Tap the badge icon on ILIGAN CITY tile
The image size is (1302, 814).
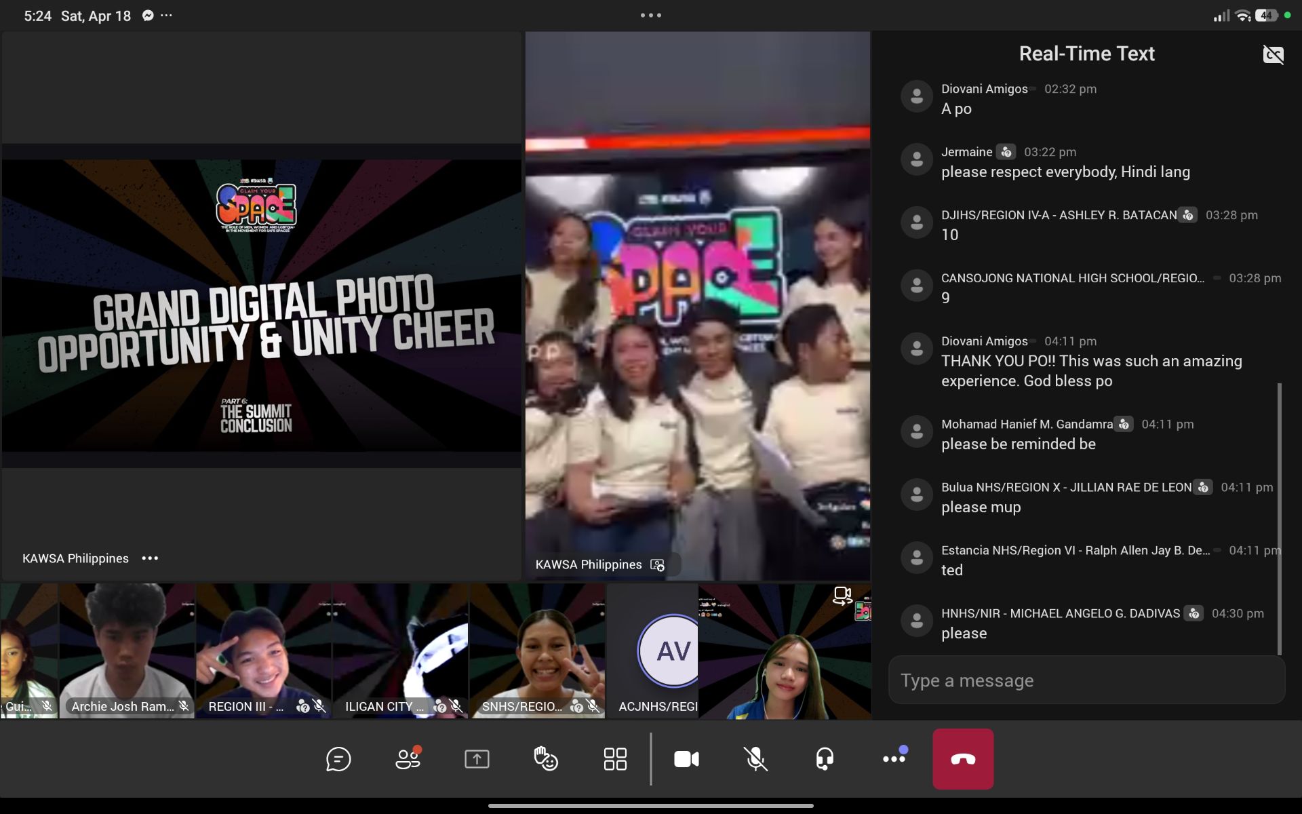click(x=439, y=706)
